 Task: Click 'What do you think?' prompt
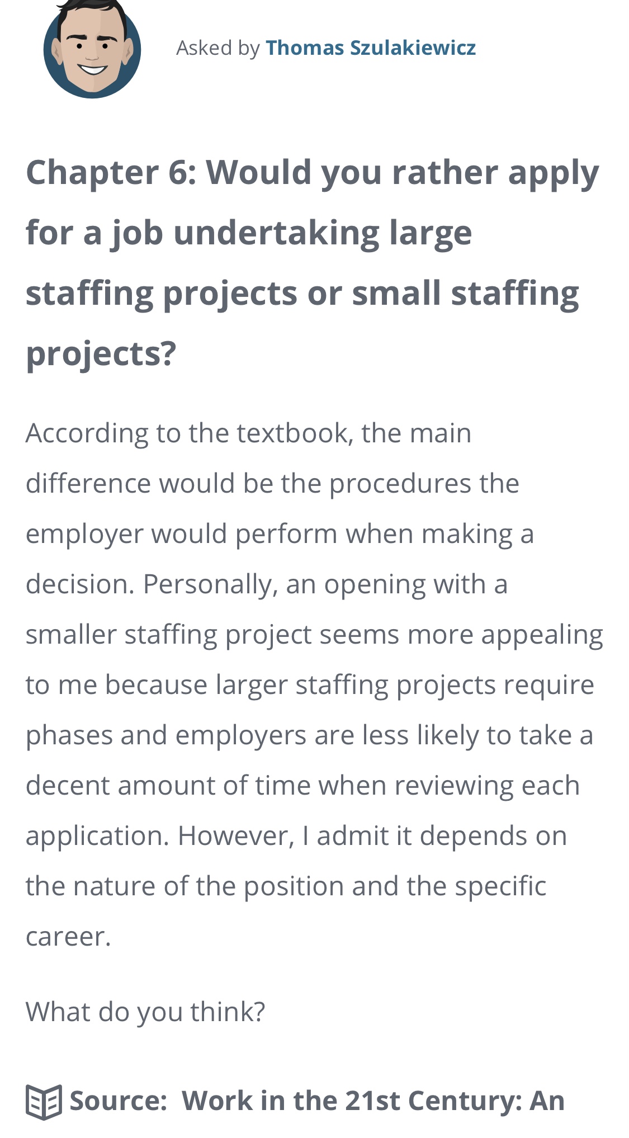click(145, 1012)
